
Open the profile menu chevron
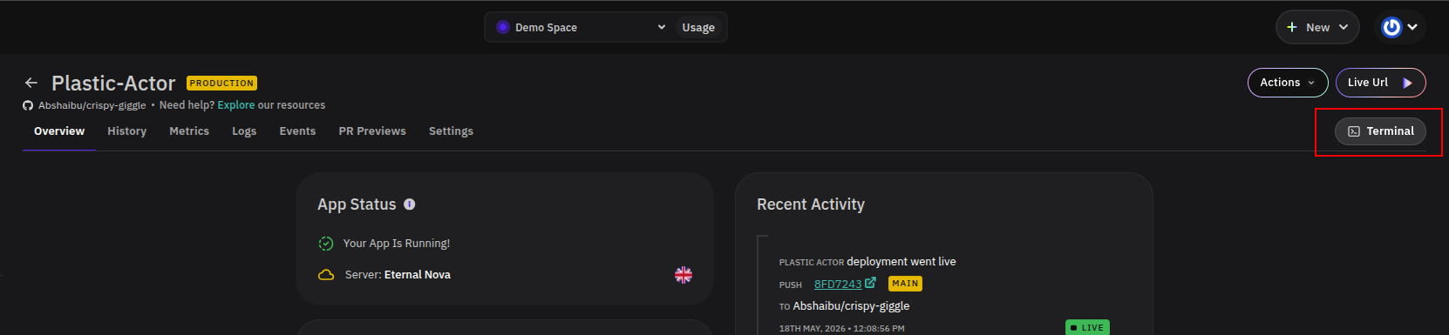(1412, 27)
